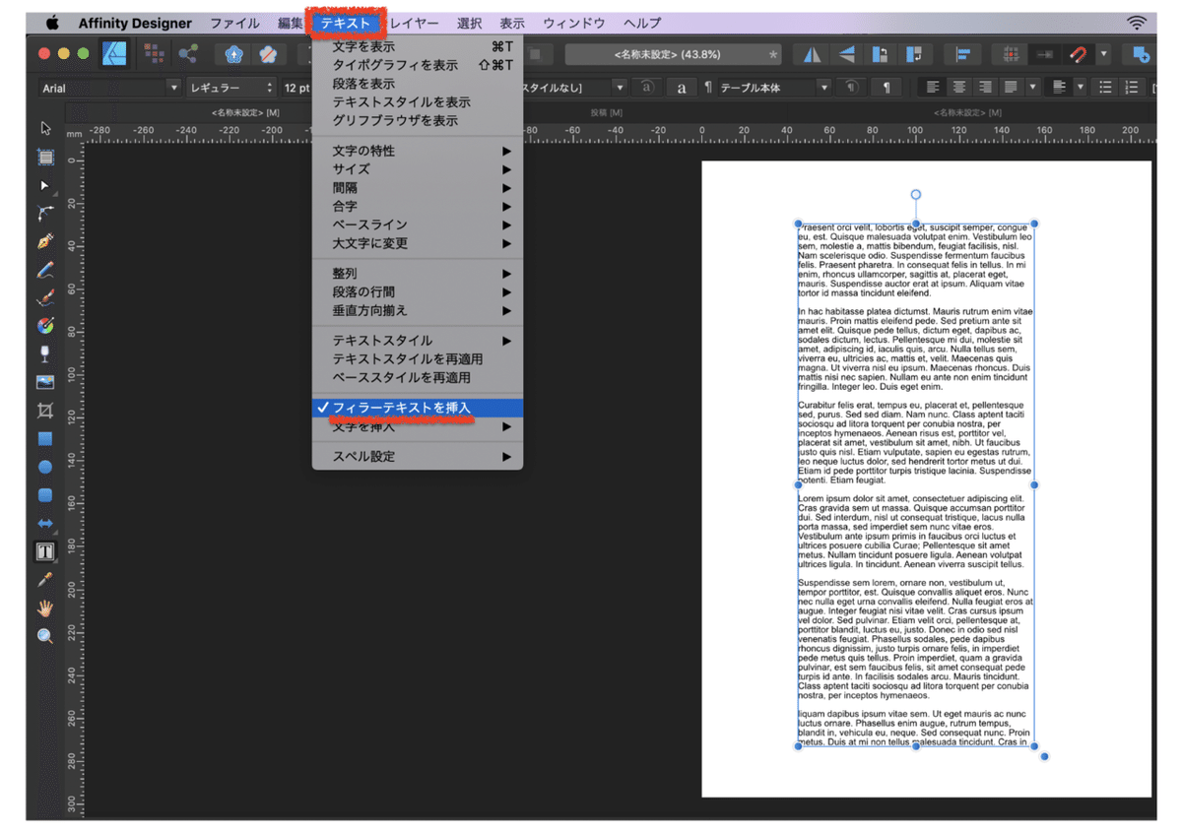Select the Place Image tool
This screenshot has width=1182, height=833.
[45, 382]
